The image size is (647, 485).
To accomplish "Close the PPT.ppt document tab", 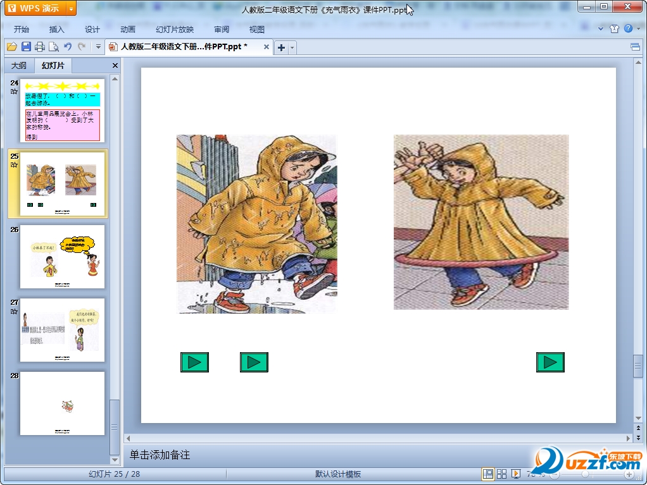I will [267, 47].
